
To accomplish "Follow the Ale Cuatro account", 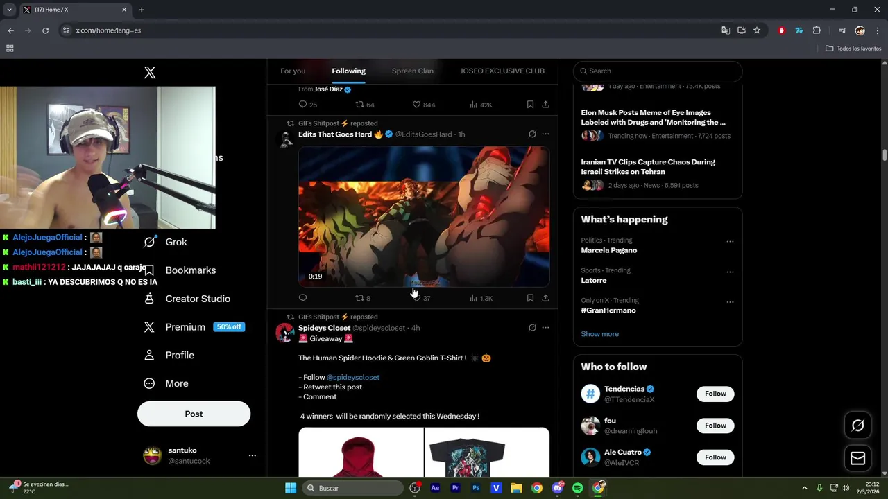I will [715, 457].
